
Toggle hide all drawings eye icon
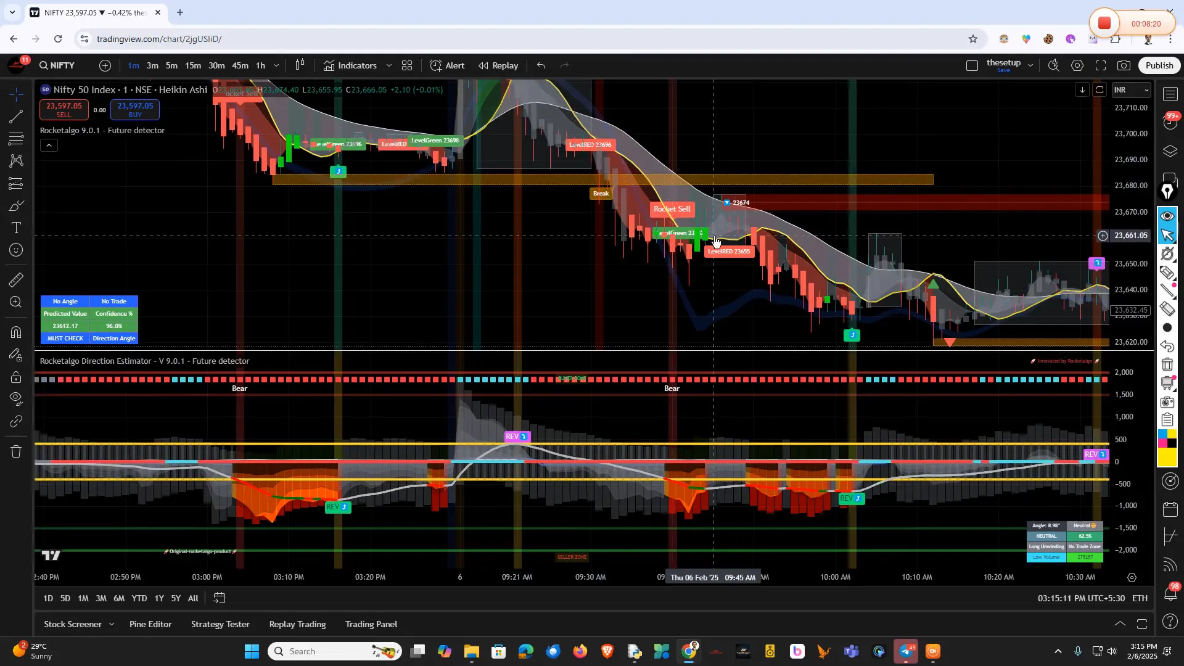(16, 400)
